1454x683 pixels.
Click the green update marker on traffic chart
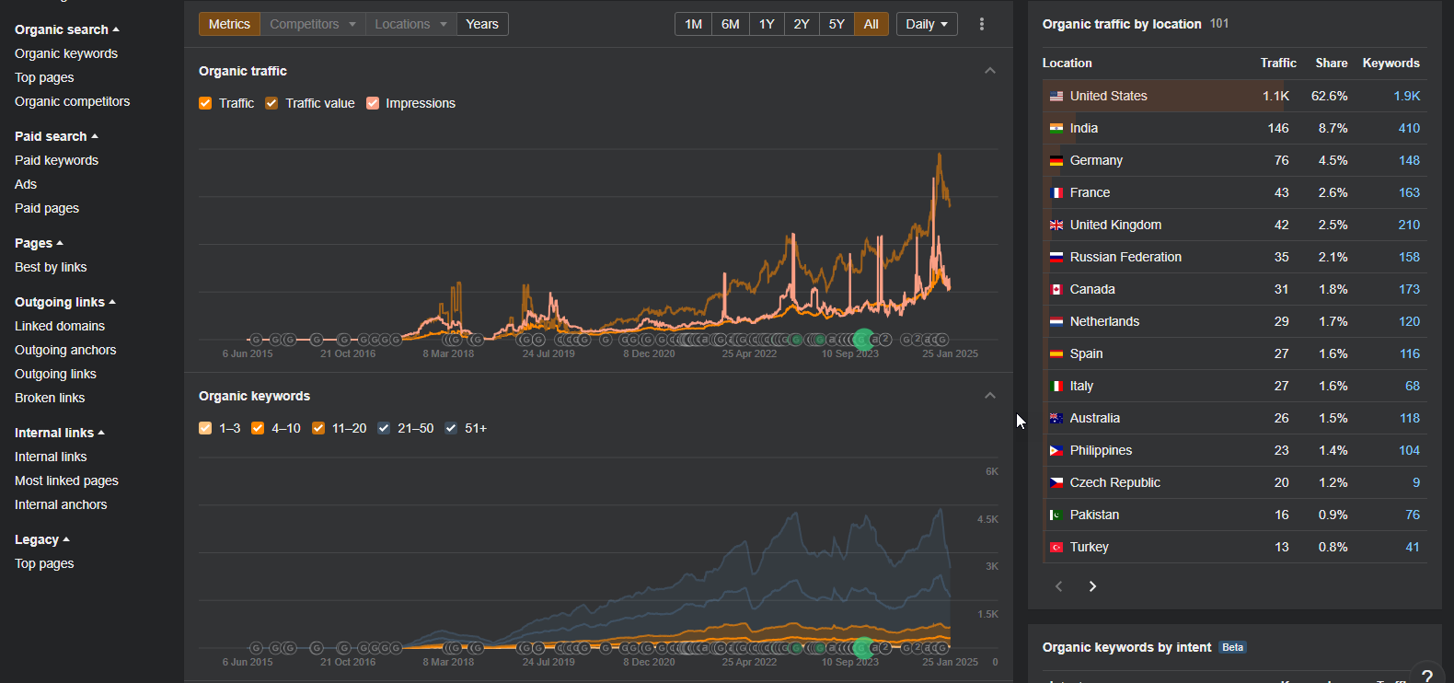point(863,340)
